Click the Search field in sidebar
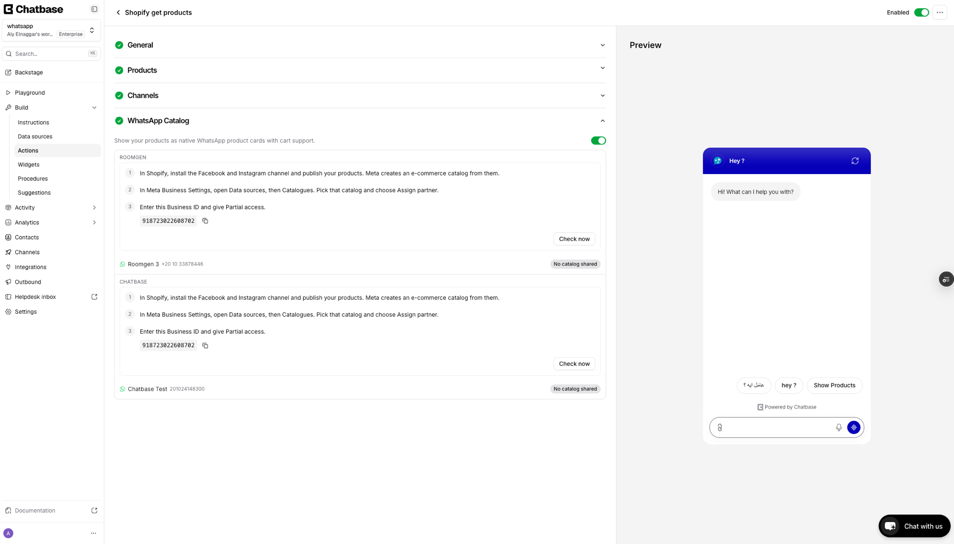 pos(52,54)
